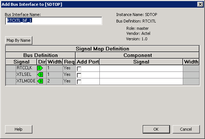Click the Vendor: Actel text

click(x=138, y=33)
